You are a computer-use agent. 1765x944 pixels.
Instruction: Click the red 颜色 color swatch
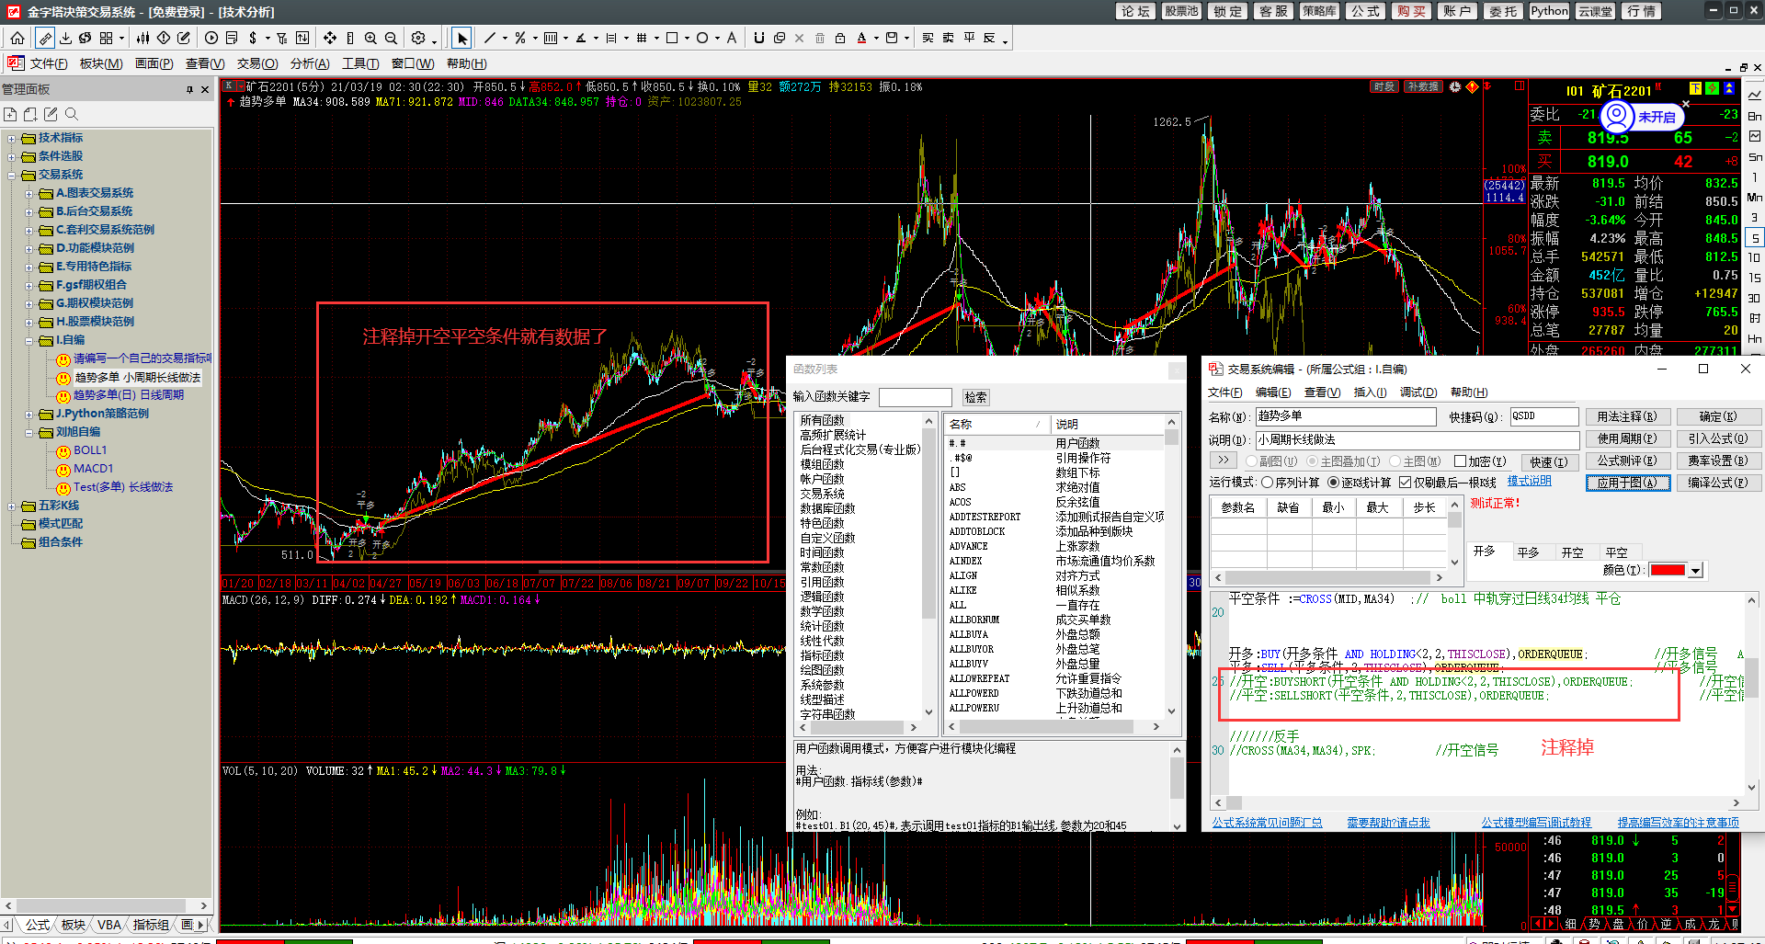pos(1668,571)
